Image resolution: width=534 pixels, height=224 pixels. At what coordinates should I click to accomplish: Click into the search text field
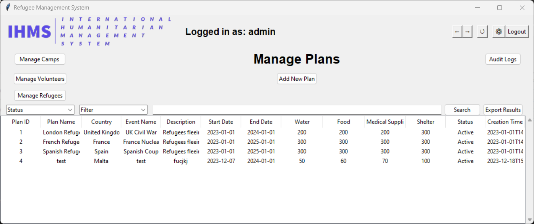pyautogui.click(x=297, y=110)
